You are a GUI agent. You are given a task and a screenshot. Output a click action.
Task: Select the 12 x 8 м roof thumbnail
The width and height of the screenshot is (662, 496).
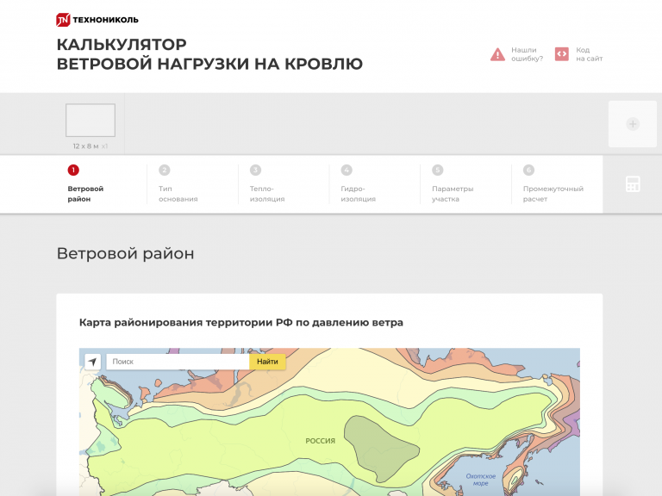tap(91, 121)
